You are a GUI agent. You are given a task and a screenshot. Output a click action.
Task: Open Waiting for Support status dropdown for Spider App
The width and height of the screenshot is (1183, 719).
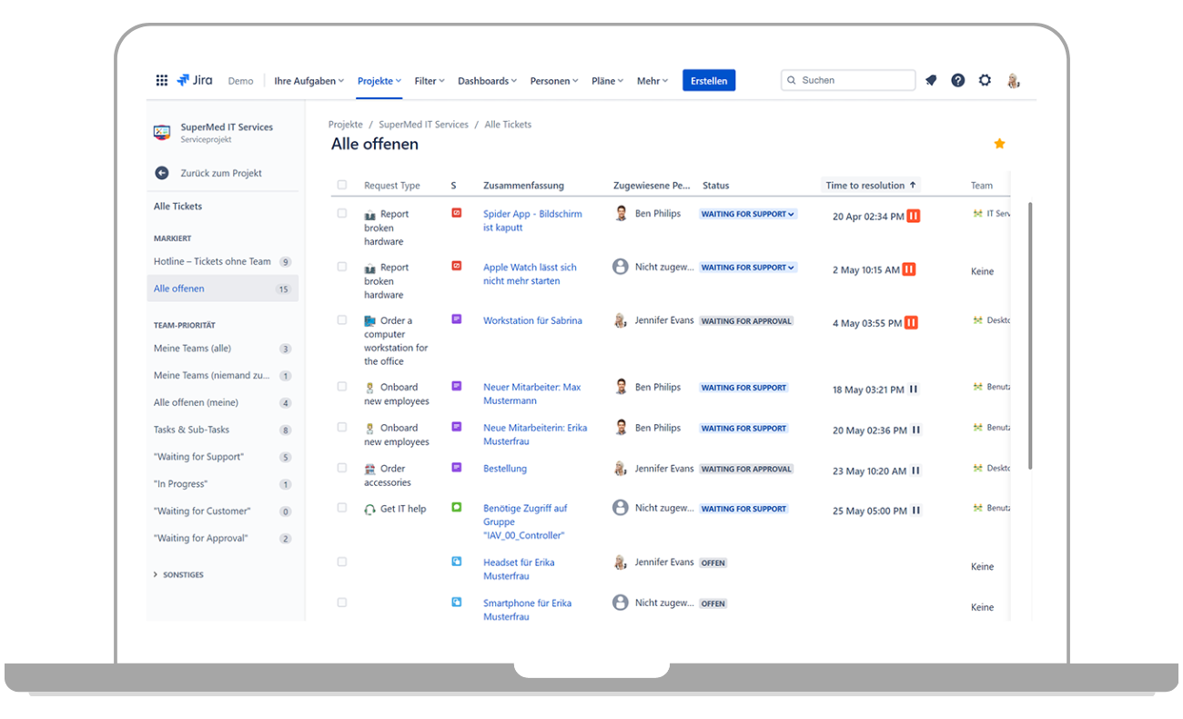pyautogui.click(x=748, y=214)
